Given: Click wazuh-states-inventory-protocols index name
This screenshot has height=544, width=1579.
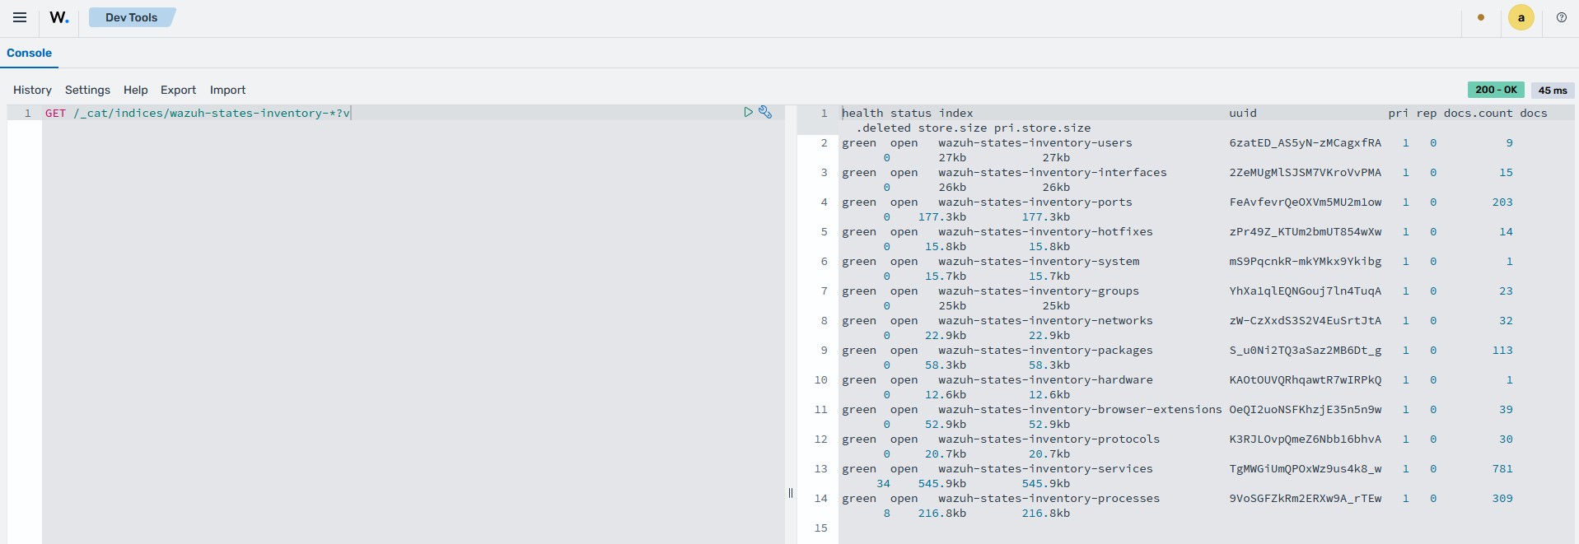Looking at the screenshot, I should pyautogui.click(x=1049, y=439).
